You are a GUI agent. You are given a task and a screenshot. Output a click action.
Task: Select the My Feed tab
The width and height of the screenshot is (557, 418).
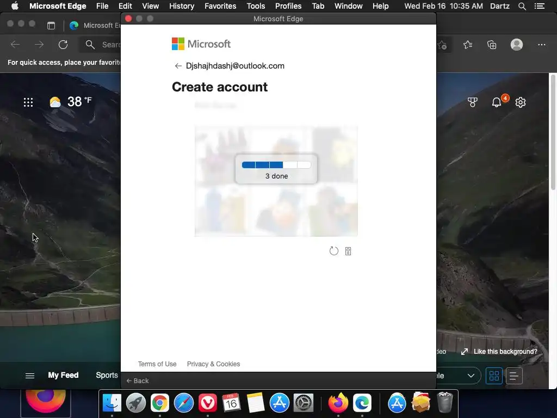[x=63, y=376]
